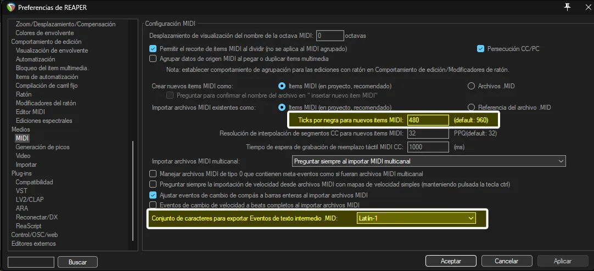Toggle Permitir el recorte de items MIDI al dividir
Image resolution: width=594 pixels, height=271 pixels.
click(x=153, y=48)
